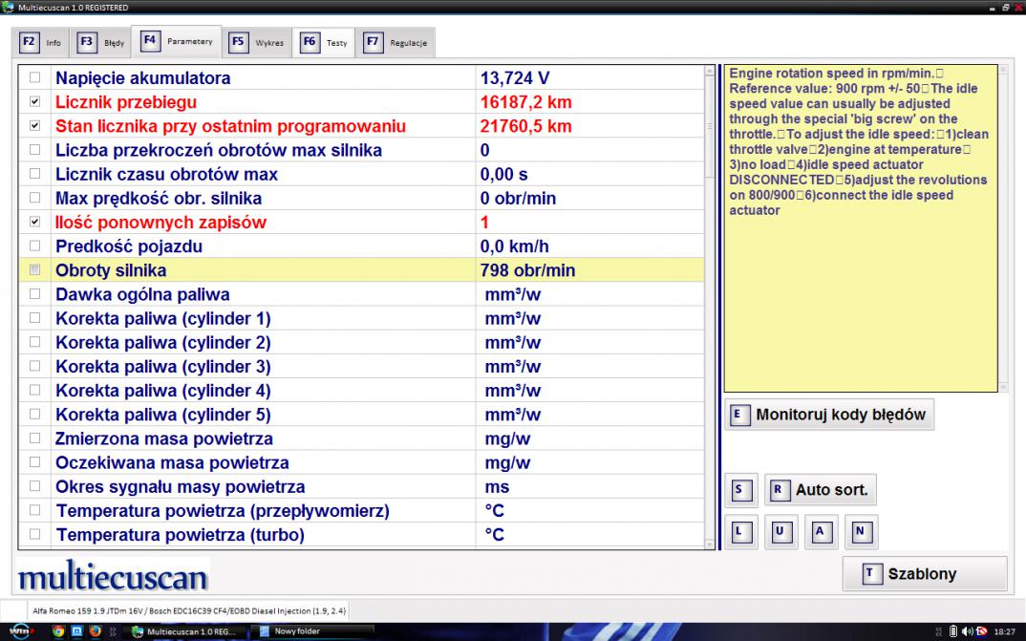This screenshot has height=641, width=1026.
Task: Click the volume icon in system tray
Action: pyautogui.click(x=967, y=631)
